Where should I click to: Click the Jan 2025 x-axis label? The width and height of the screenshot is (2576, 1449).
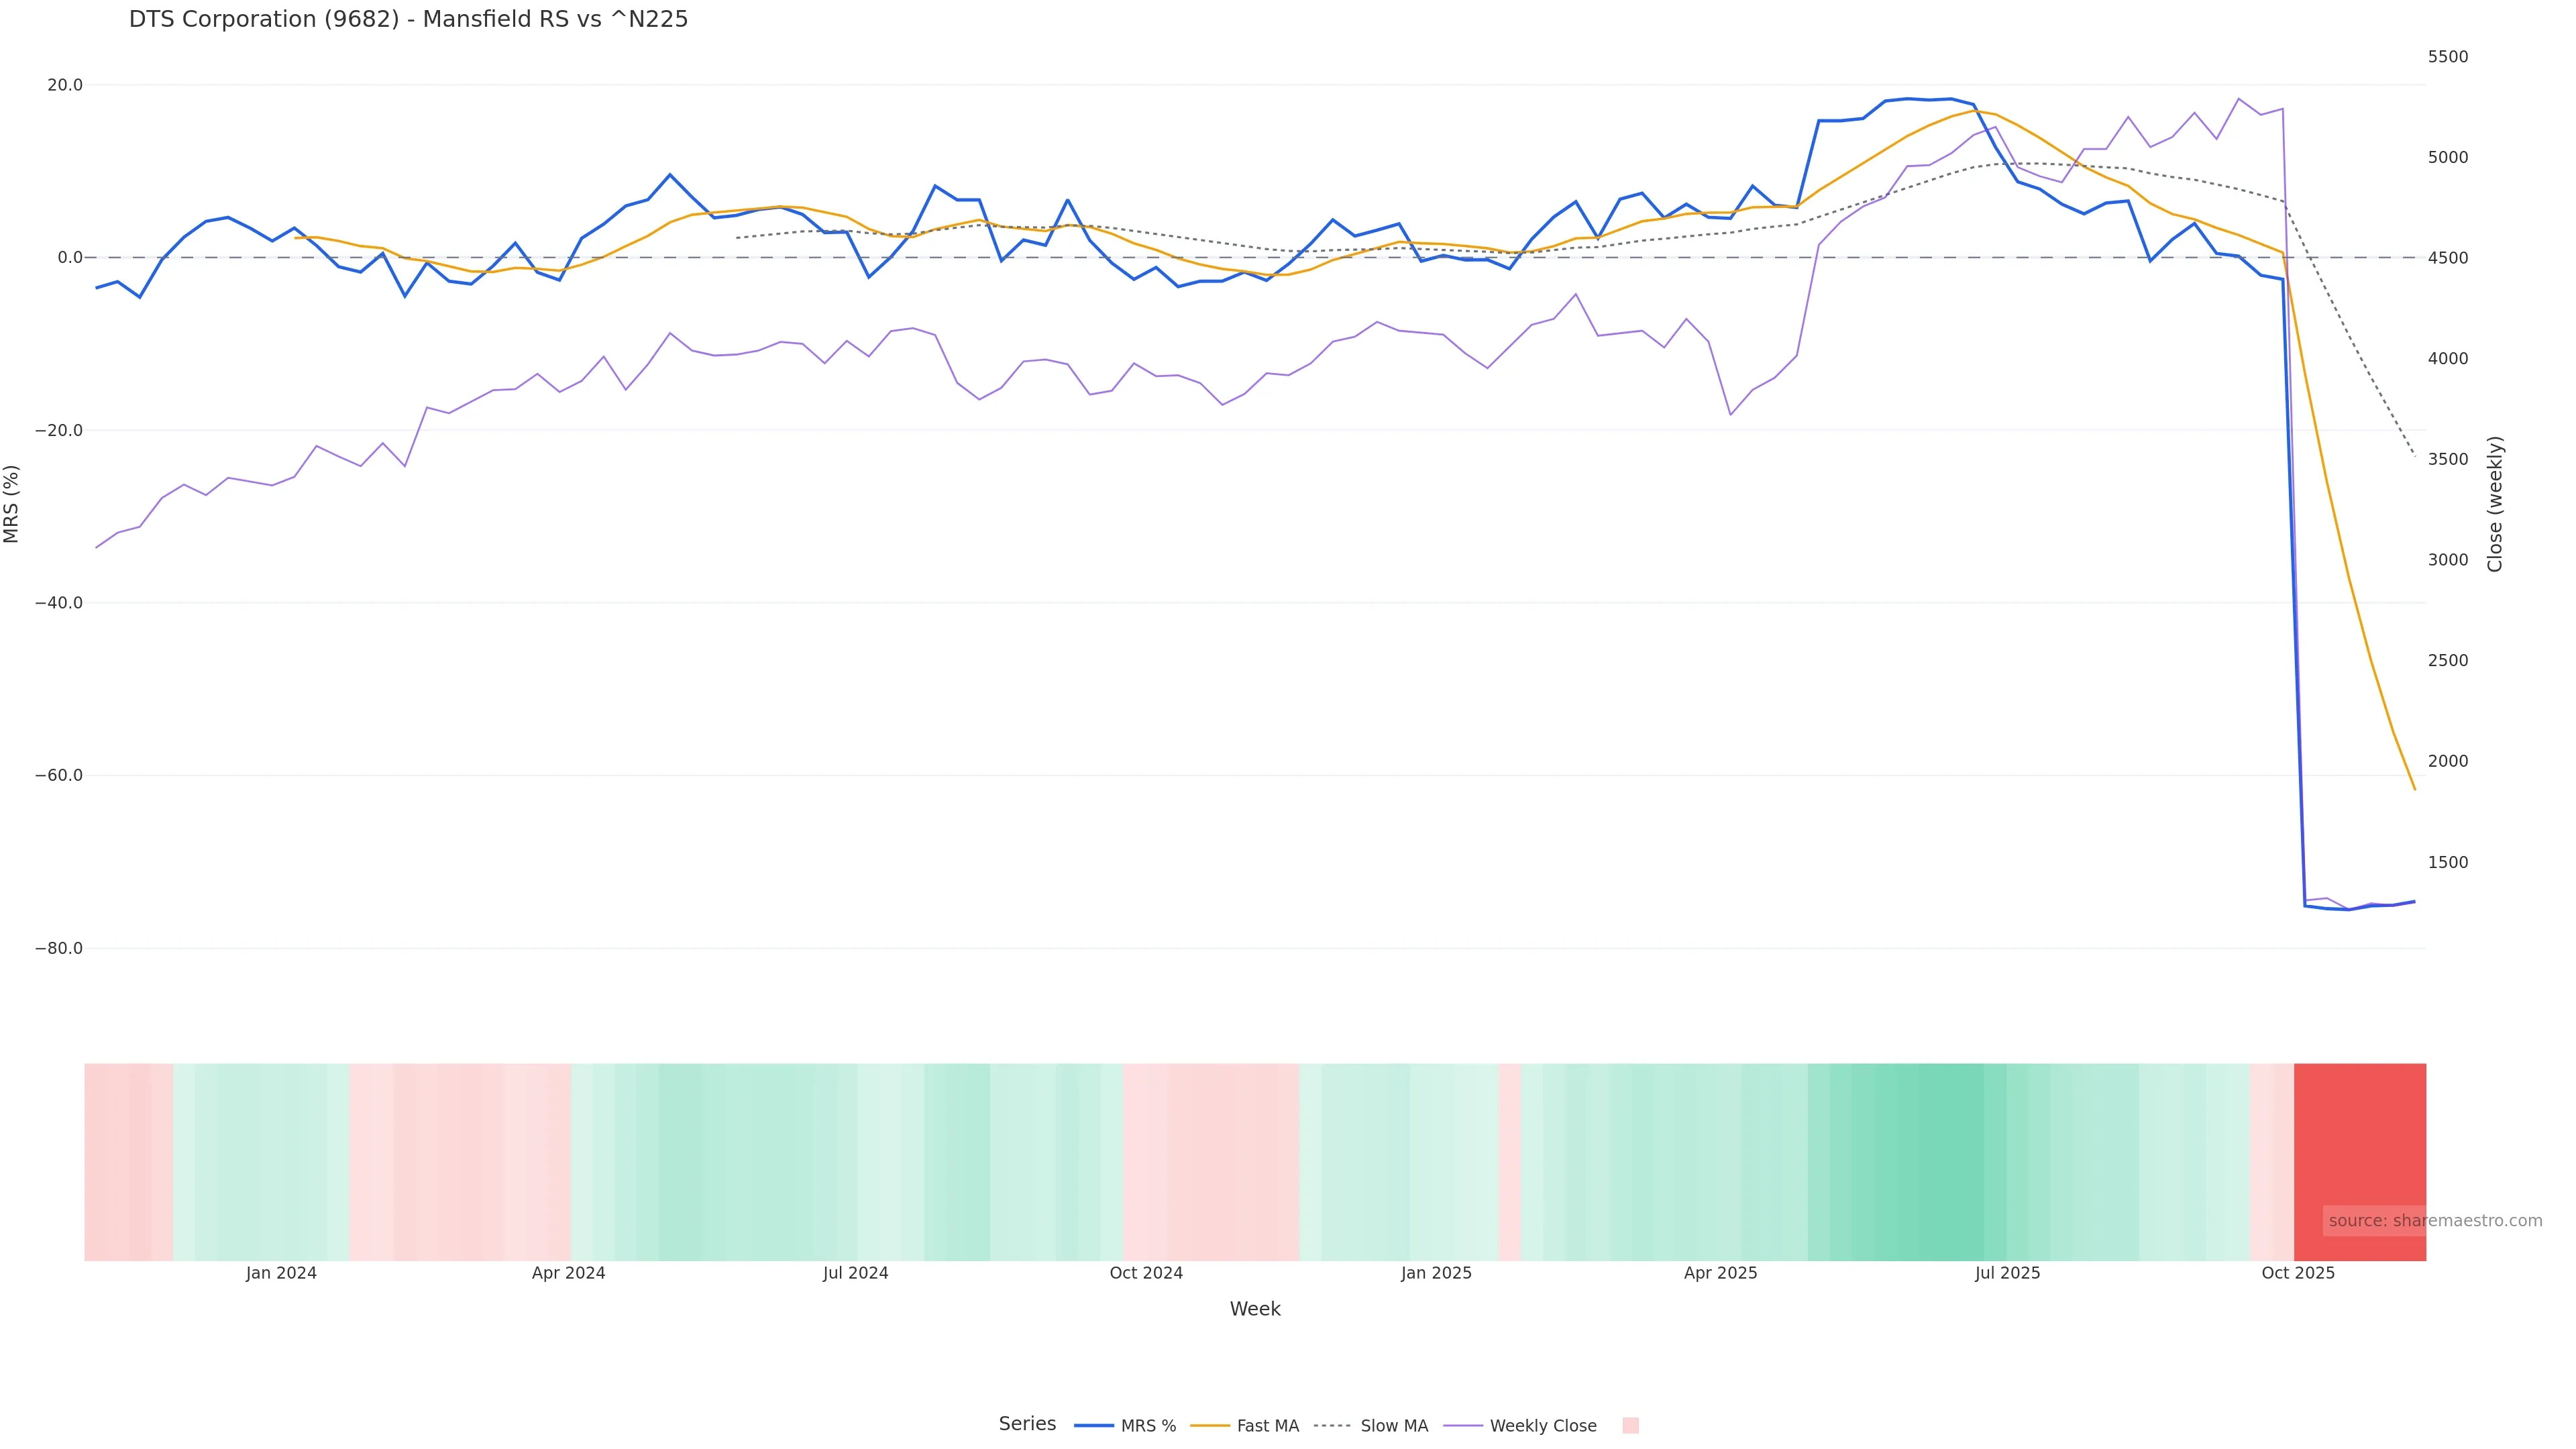[1436, 1273]
